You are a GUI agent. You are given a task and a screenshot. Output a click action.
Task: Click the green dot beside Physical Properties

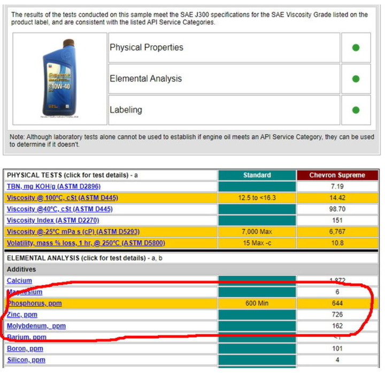coord(356,48)
